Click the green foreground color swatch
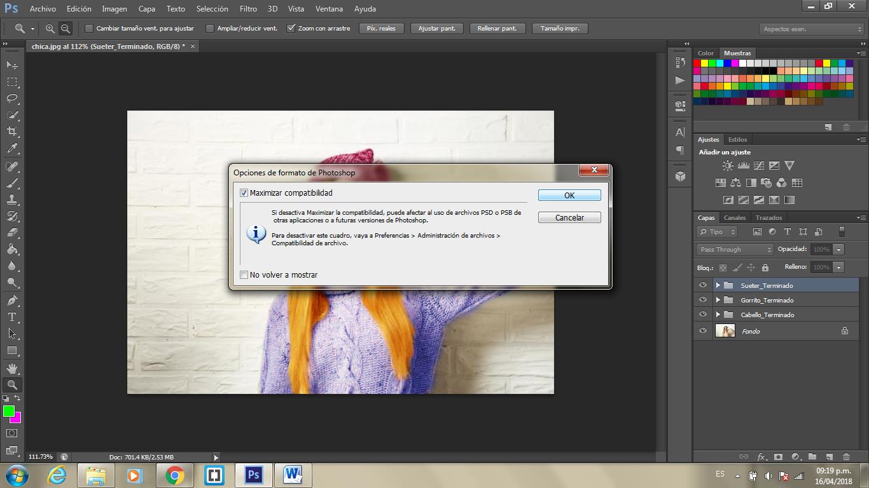This screenshot has height=488, width=869. (x=9, y=412)
